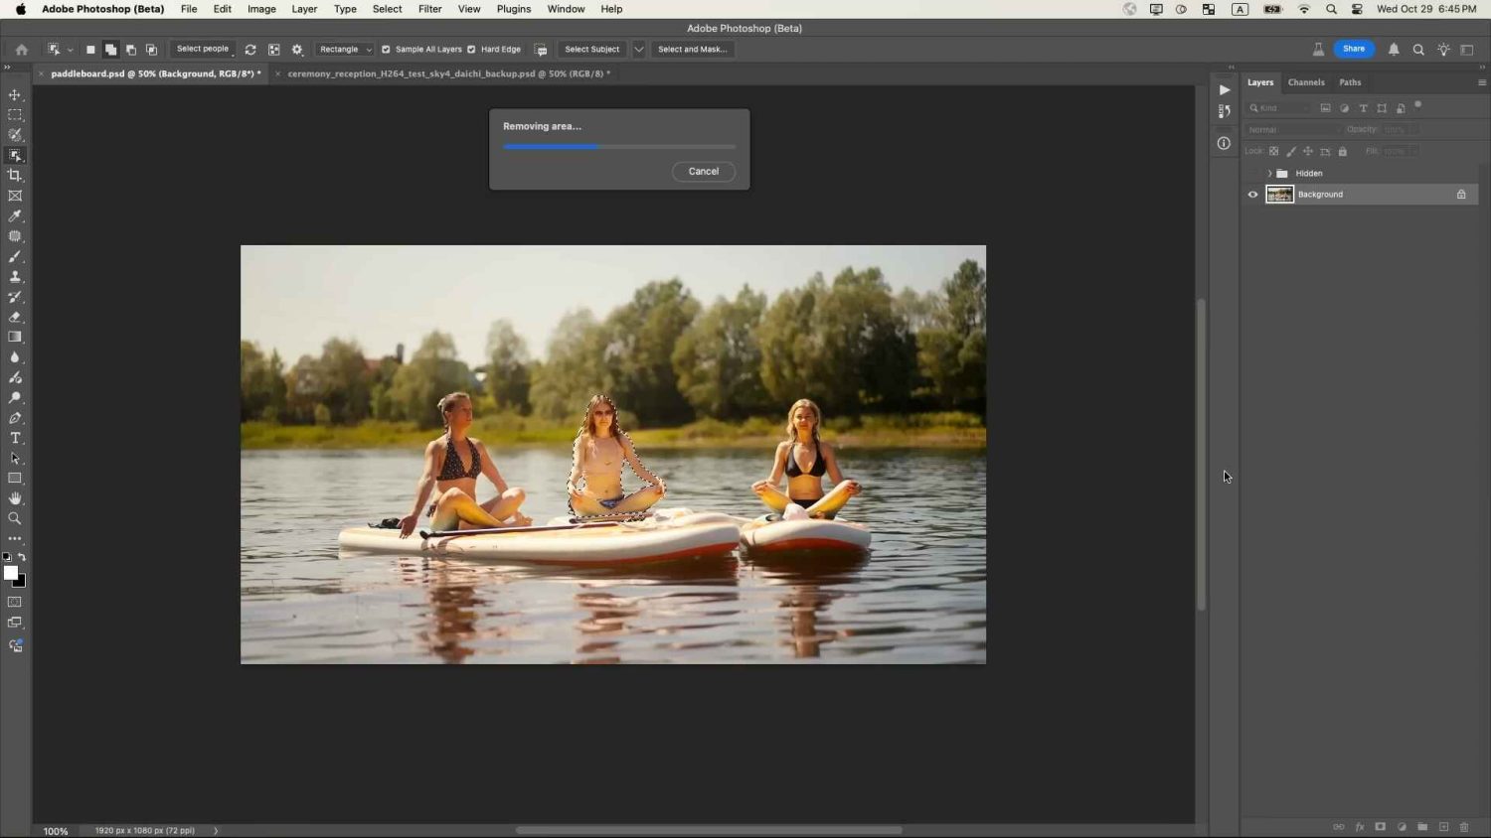Hide the Background layer

coord(1252,195)
